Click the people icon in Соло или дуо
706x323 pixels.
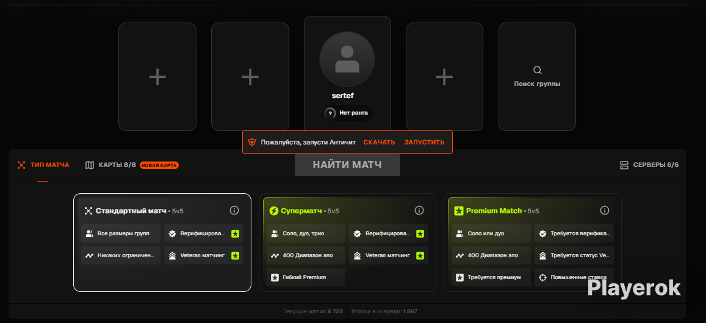459,233
